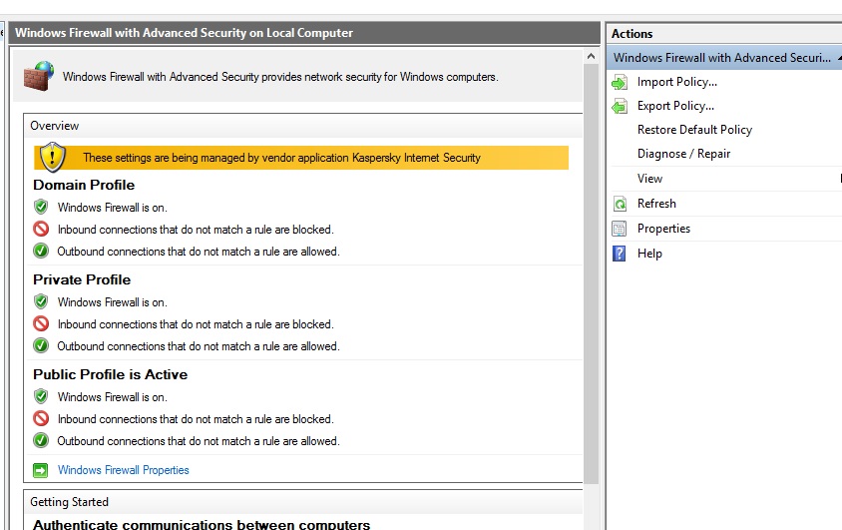Click the Import Policy icon
Screen dimensions: 842x530
click(620, 82)
